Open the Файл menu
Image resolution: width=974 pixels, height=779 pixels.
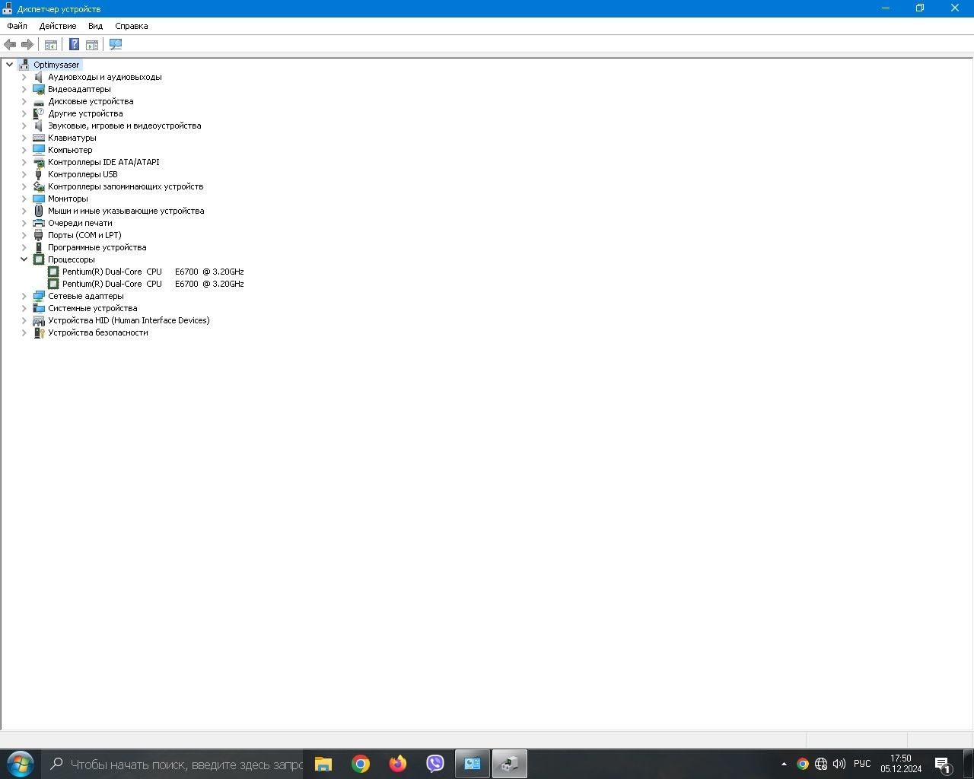(x=17, y=26)
